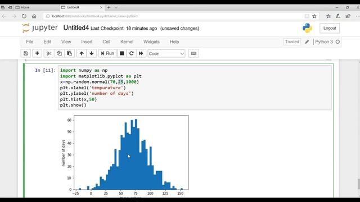Insert a cell below with plus icon

[x=37, y=53]
